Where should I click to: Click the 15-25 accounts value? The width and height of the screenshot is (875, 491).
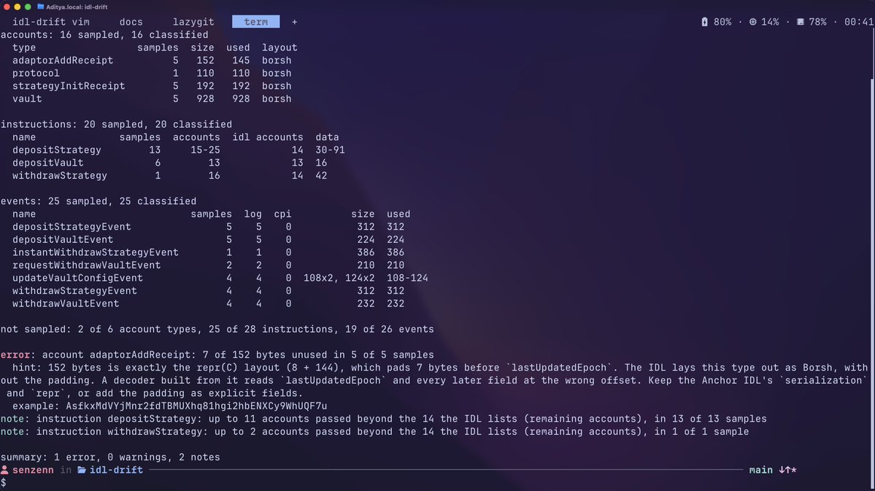point(205,150)
